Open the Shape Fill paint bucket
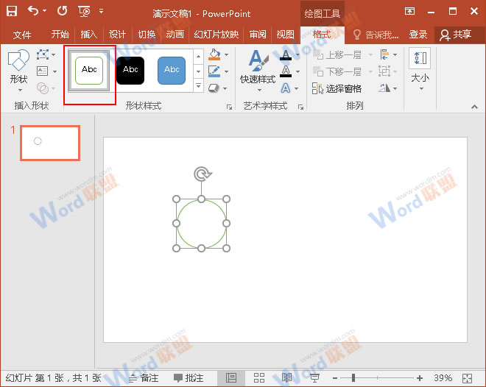Viewport: 486px width, 387px height. [214, 55]
